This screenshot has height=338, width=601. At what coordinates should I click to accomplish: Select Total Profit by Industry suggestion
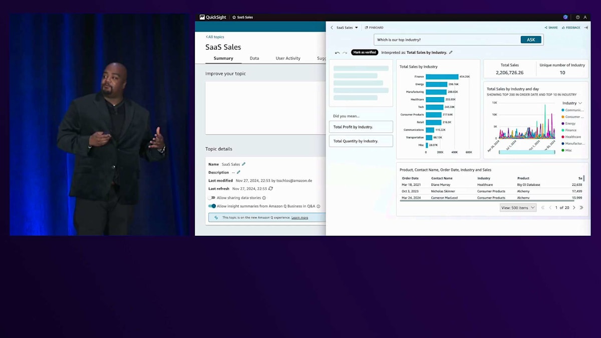(x=361, y=127)
